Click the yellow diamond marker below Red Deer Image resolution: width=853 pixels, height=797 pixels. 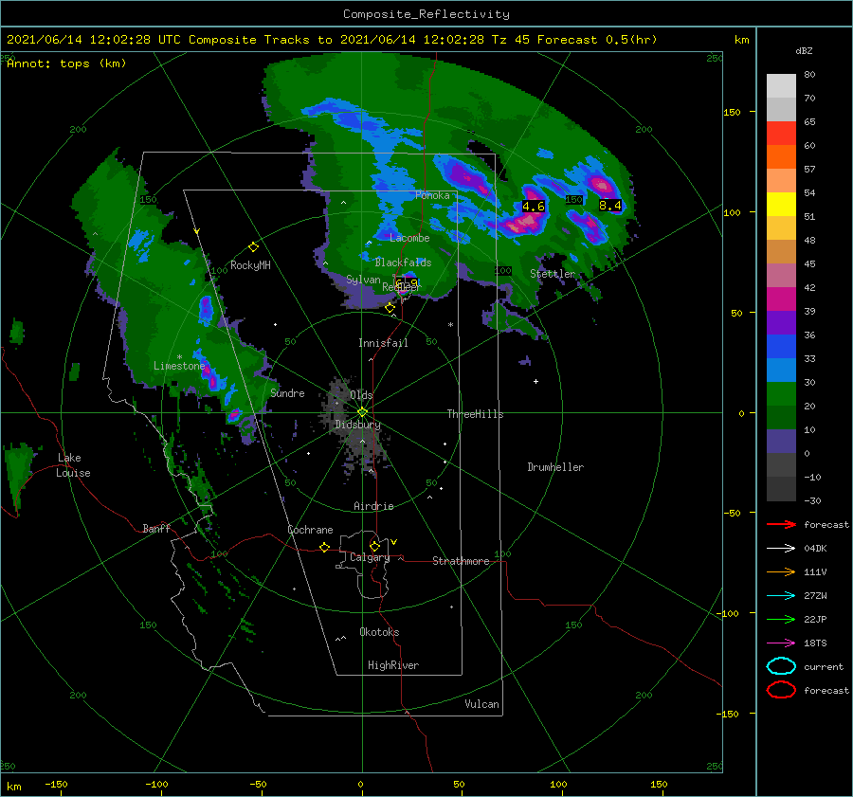[390, 308]
